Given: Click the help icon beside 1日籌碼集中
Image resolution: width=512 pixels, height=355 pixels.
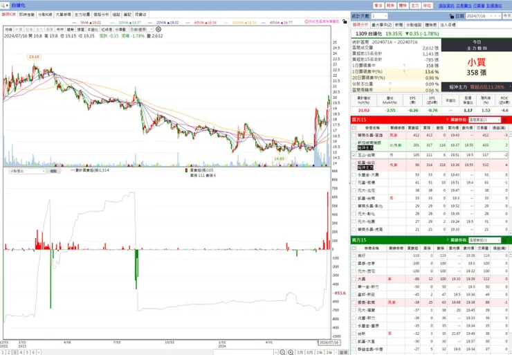Looking at the screenshot, I should pyautogui.click(x=405, y=66).
